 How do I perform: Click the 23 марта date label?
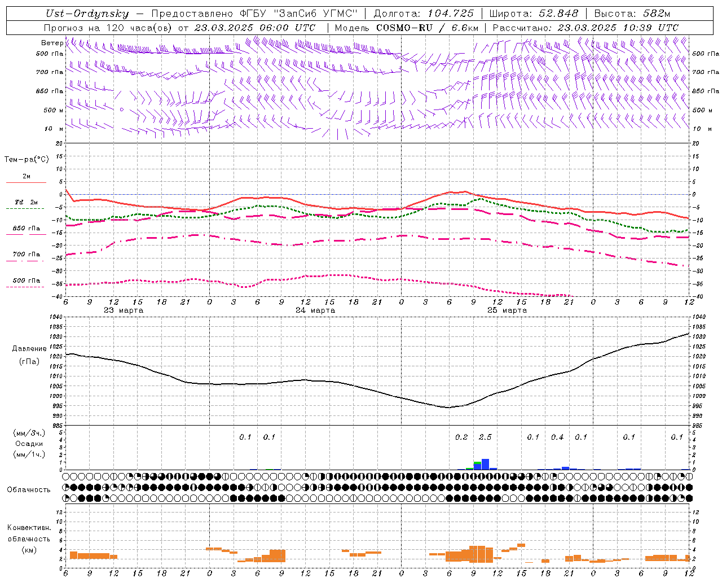pyautogui.click(x=124, y=310)
